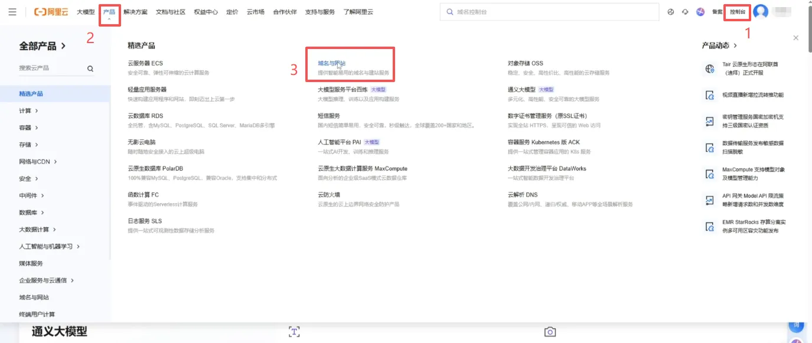Open the 解决方案 top navigation menu

coord(135,12)
